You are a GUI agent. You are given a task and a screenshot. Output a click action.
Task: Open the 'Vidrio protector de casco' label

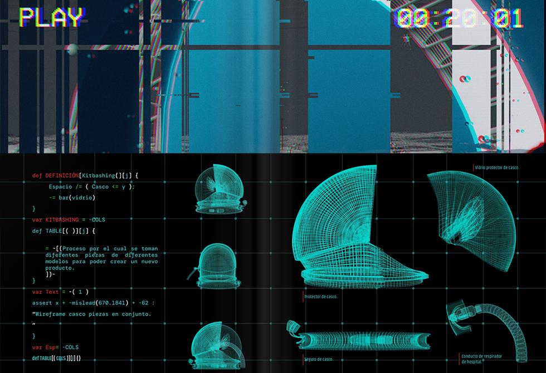coord(497,167)
